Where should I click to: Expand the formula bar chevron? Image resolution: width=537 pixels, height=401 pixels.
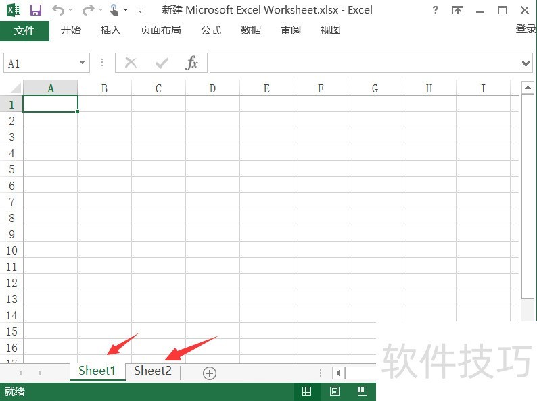[x=526, y=63]
